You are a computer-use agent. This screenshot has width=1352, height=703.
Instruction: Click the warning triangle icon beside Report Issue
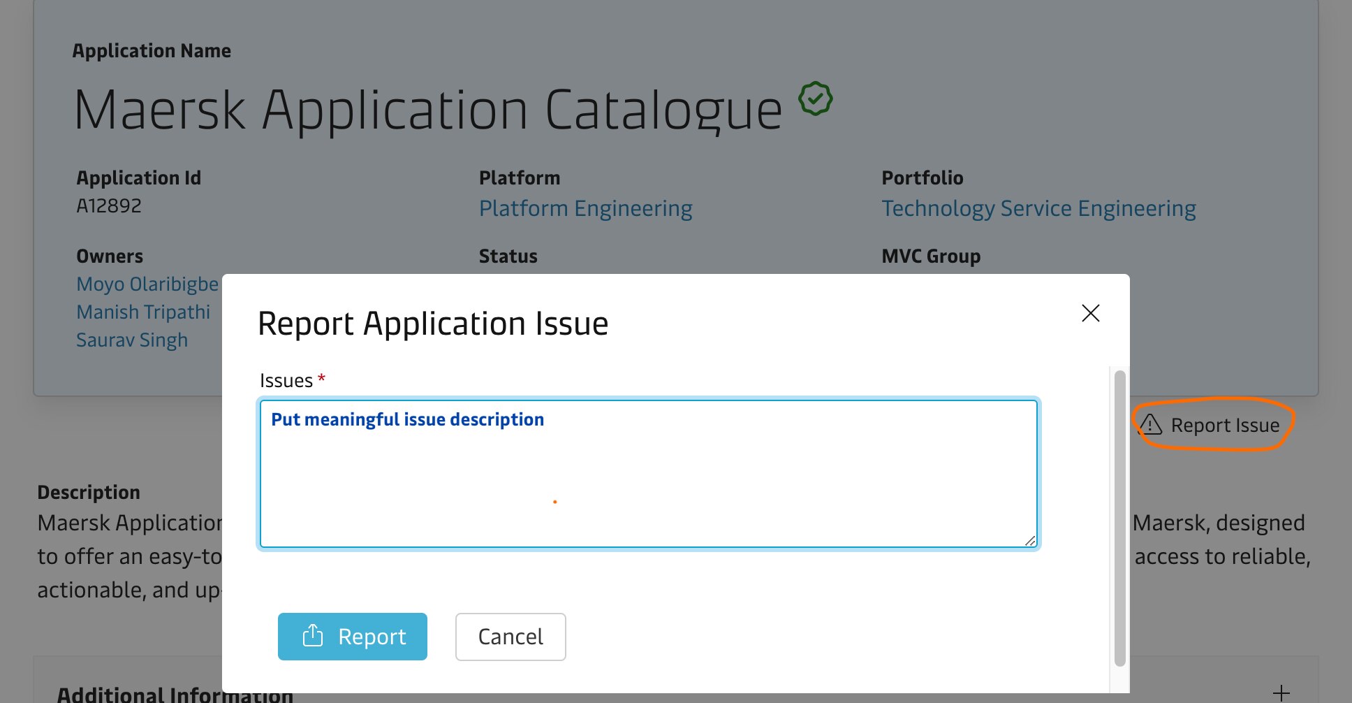point(1149,424)
